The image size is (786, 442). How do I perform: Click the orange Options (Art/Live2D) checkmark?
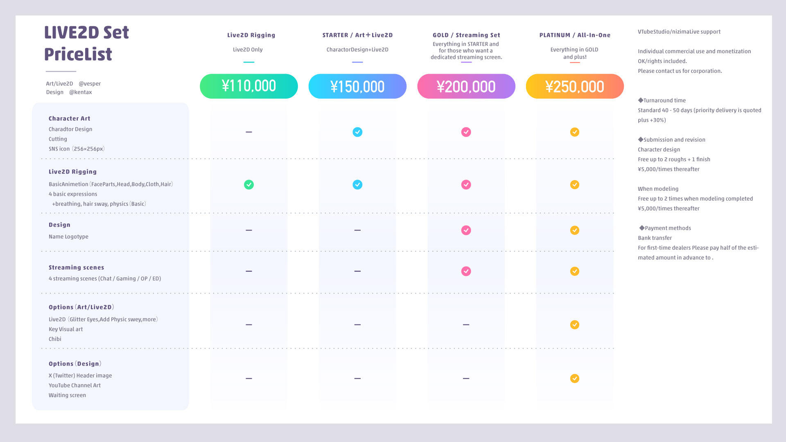click(x=575, y=325)
